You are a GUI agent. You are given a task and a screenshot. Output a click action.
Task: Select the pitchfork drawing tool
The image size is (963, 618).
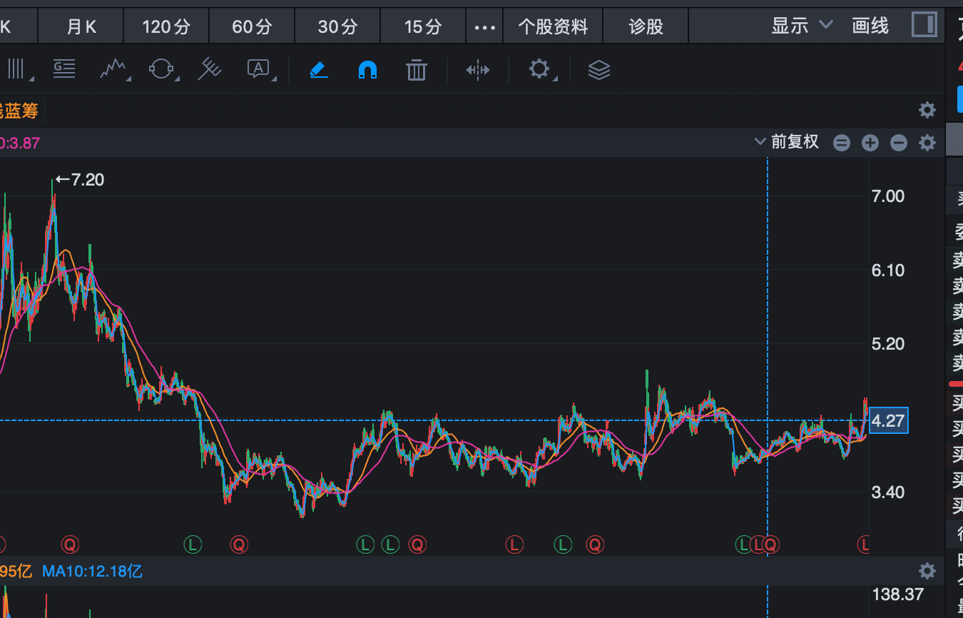pyautogui.click(x=209, y=69)
